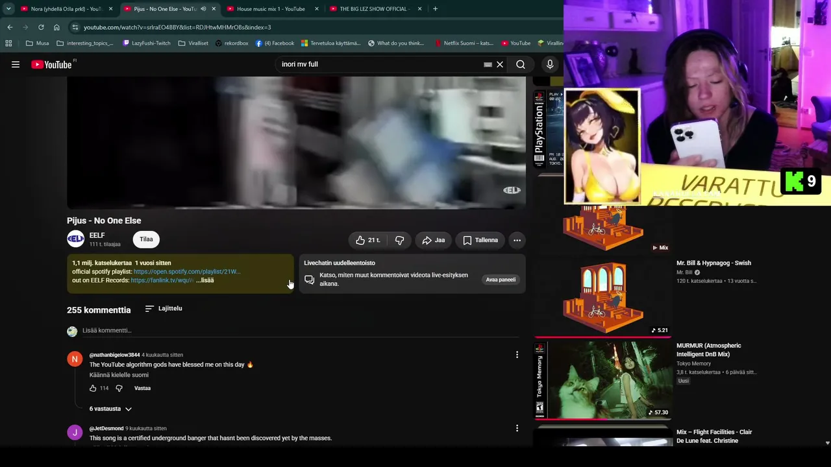Click Käännä kielelle suomi translate link
The width and height of the screenshot is (831, 467).
tap(119, 375)
